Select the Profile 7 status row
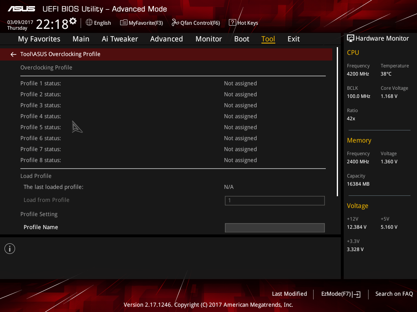Image resolution: width=417 pixels, height=312 pixels. coord(173,149)
